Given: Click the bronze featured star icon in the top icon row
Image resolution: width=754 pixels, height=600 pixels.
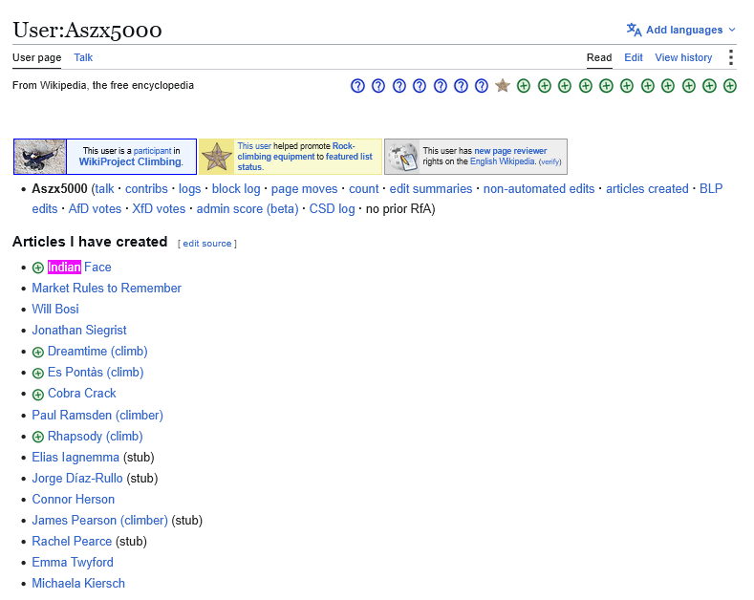Looking at the screenshot, I should (503, 86).
